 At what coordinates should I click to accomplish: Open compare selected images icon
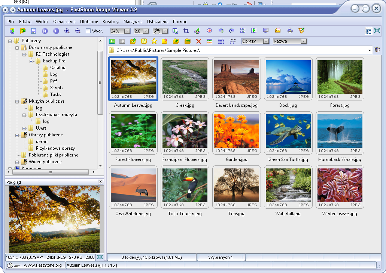[x=243, y=31]
